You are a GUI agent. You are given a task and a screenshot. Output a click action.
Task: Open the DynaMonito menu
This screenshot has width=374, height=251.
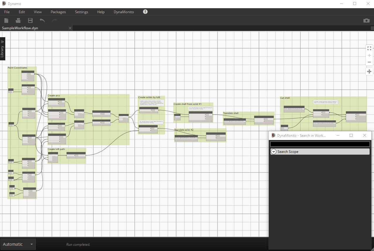pos(124,12)
